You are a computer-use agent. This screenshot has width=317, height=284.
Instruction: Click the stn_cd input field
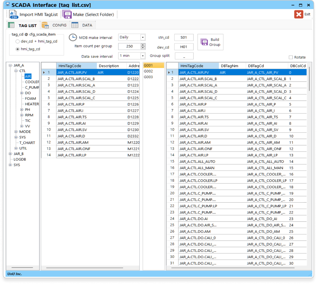(184, 37)
